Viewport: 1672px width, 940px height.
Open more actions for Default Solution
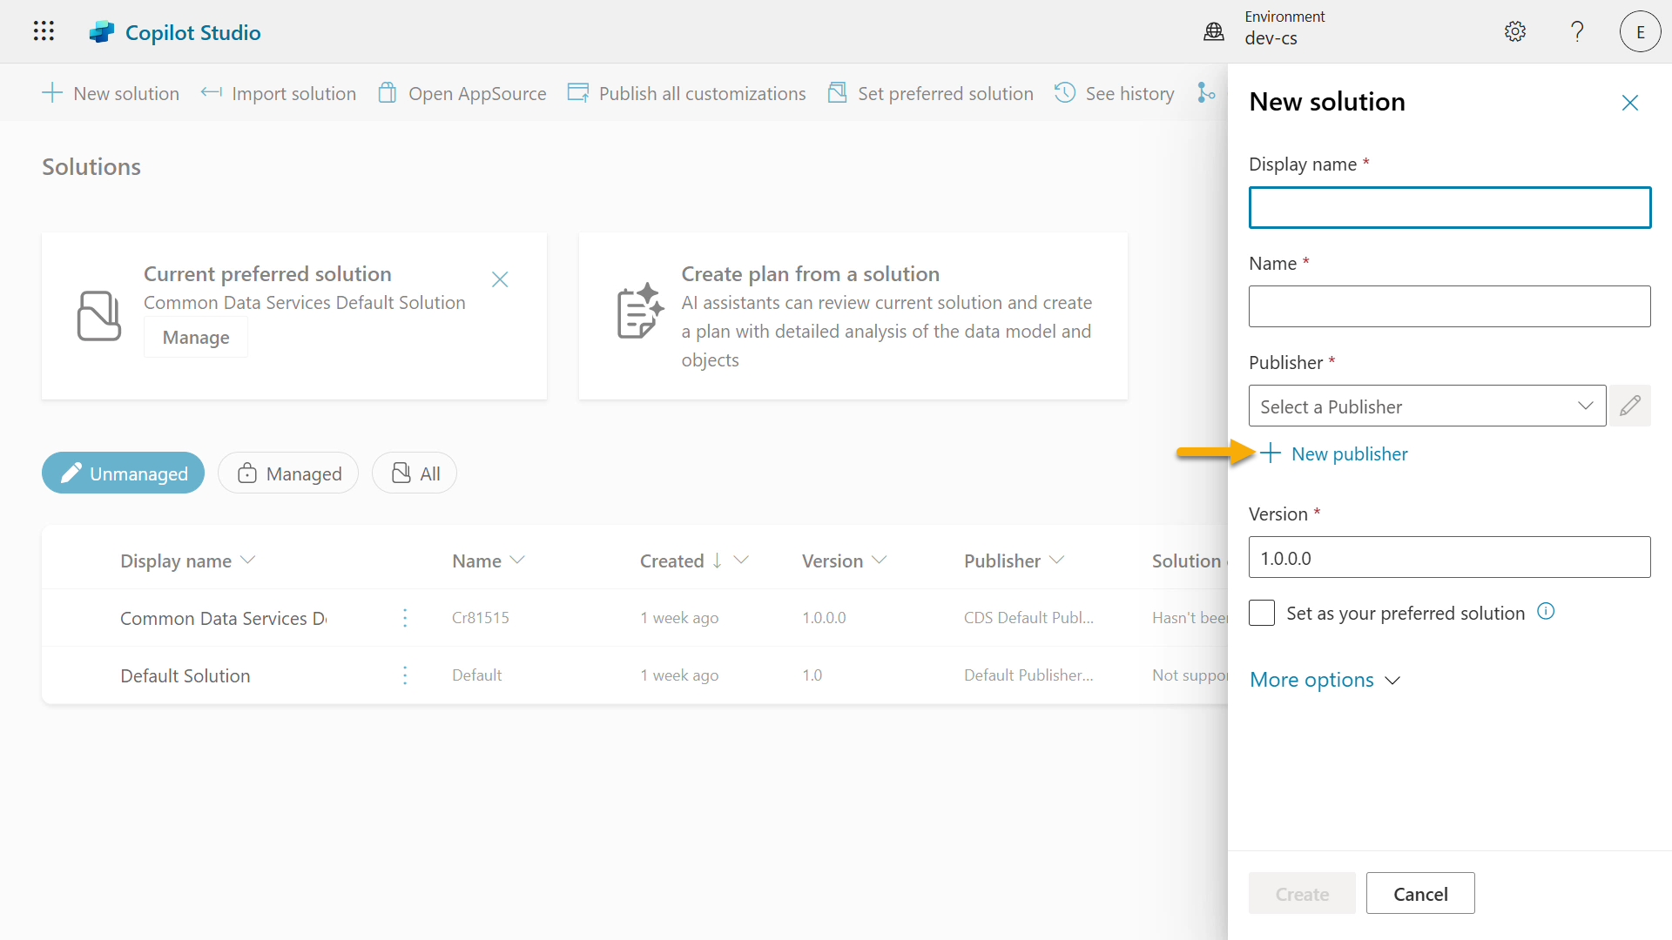point(405,675)
